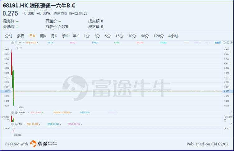Toggle the MAVOL10 line label
The width and height of the screenshot is (234, 151).
click(85, 112)
